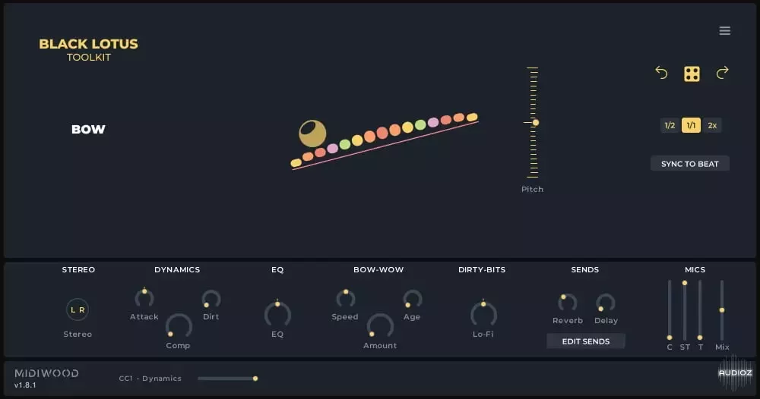Click the undo arrow icon

click(661, 73)
